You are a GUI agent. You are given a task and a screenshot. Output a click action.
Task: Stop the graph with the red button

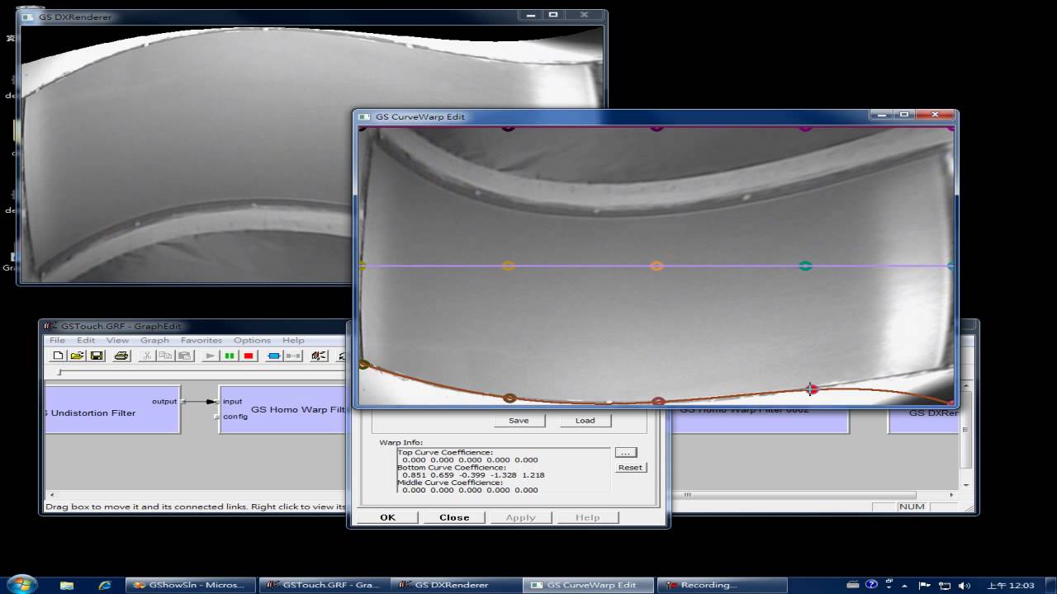(x=249, y=356)
